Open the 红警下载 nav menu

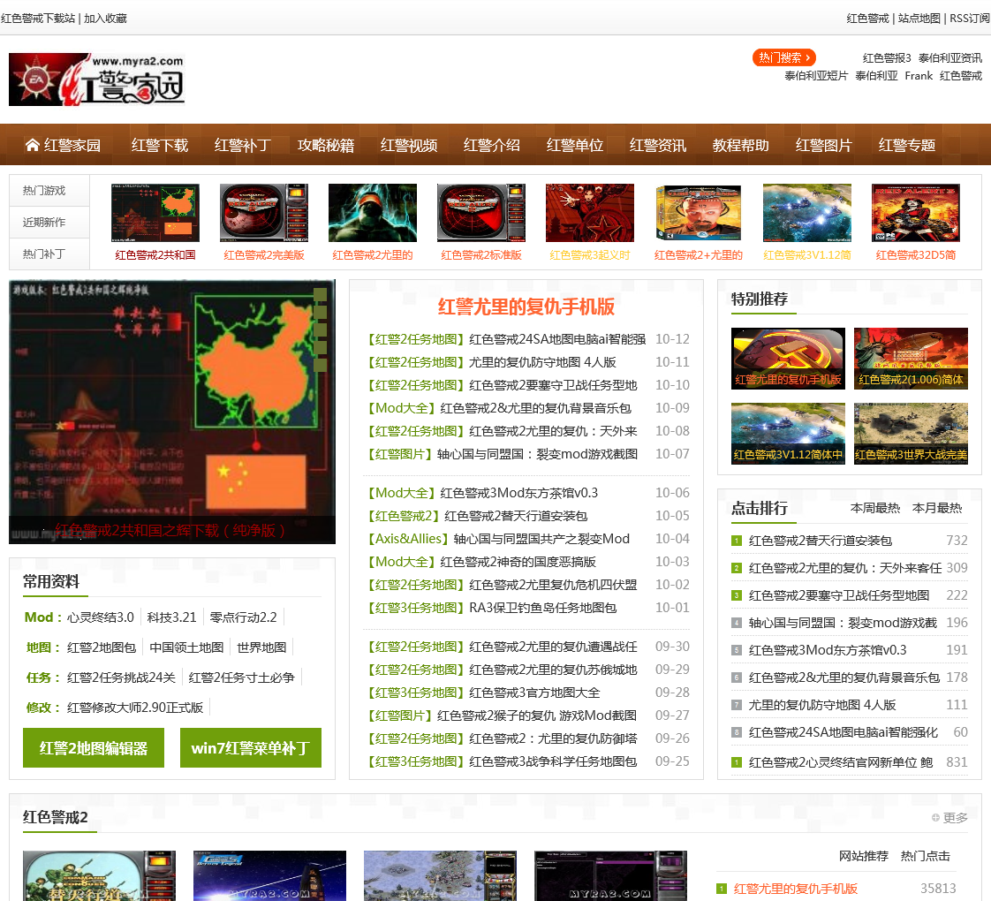tap(160, 146)
